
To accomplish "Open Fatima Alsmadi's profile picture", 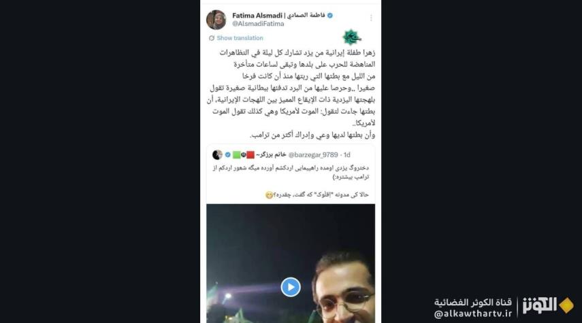I will (x=216, y=20).
